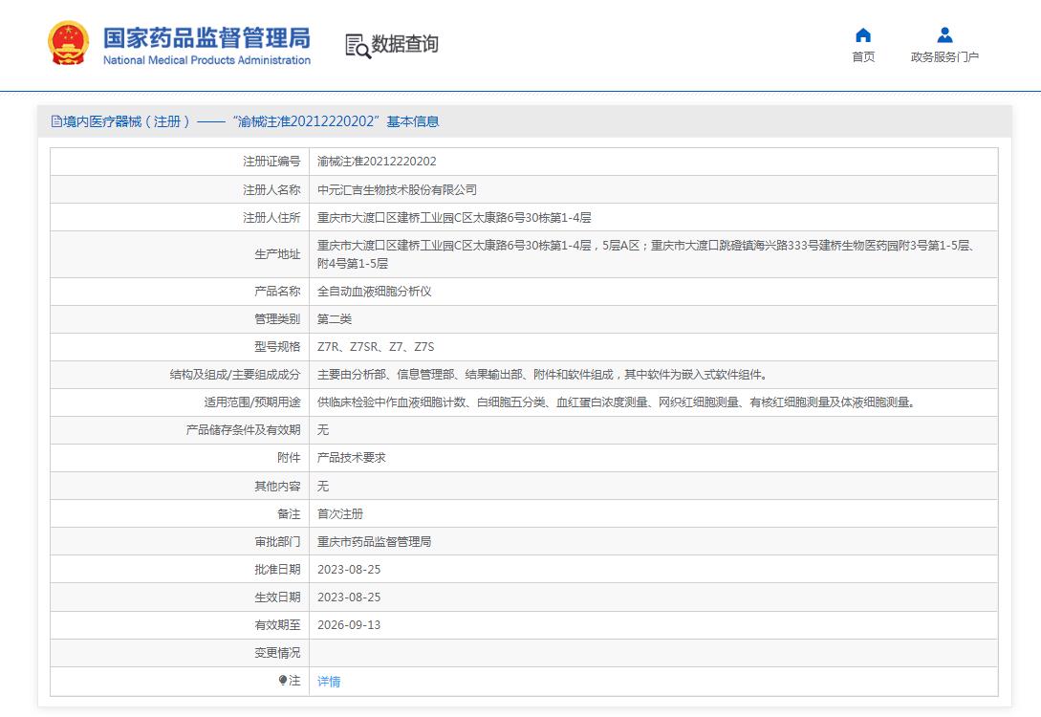This screenshot has width=1041, height=717.
Task: Click the 产品储存条件及有效期 row label
Action: click(244, 430)
